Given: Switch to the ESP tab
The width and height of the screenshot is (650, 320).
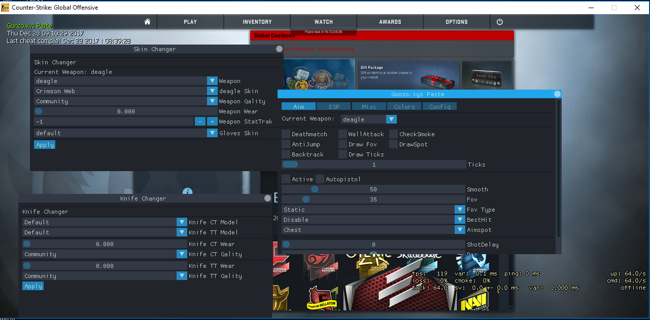Looking at the screenshot, I should point(333,107).
